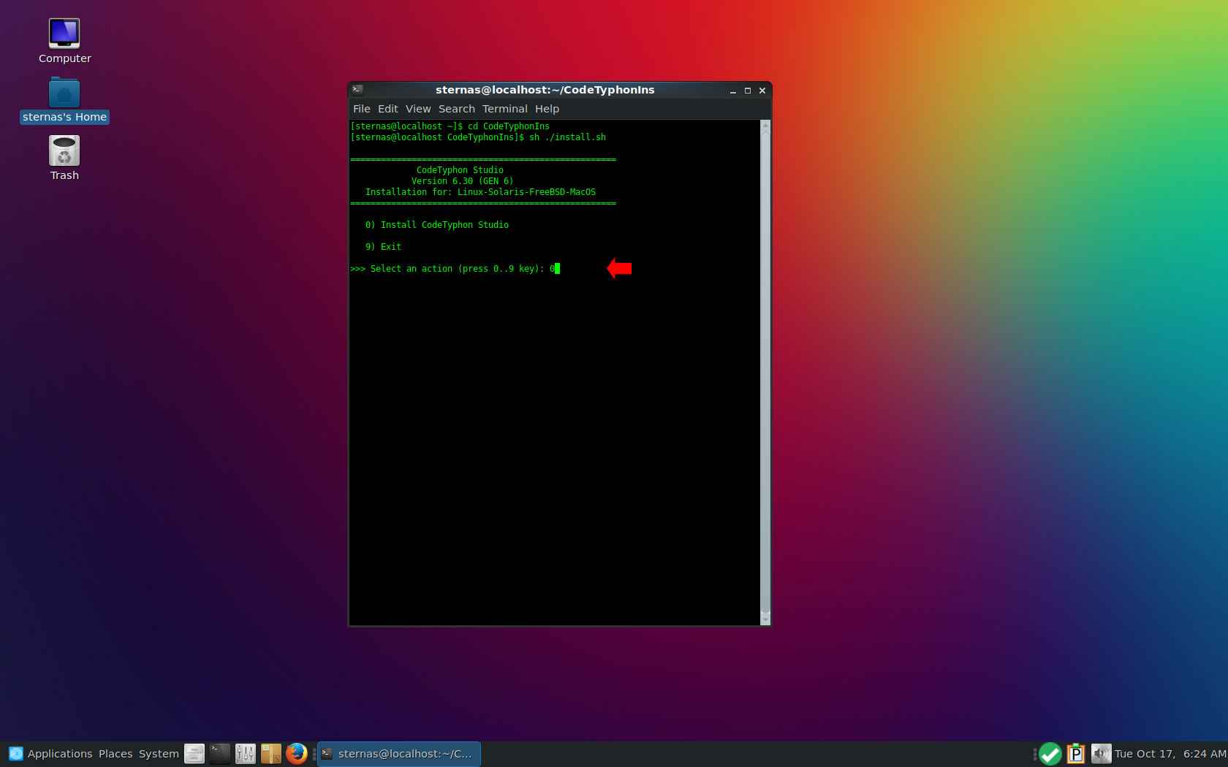Open the package manager panel launcher
This screenshot has height=767, width=1228.
270,753
